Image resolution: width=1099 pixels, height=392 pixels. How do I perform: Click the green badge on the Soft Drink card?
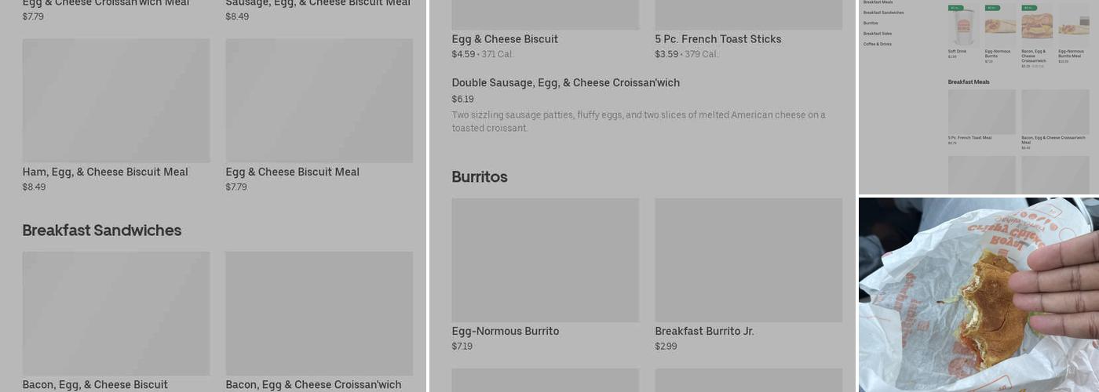(955, 8)
